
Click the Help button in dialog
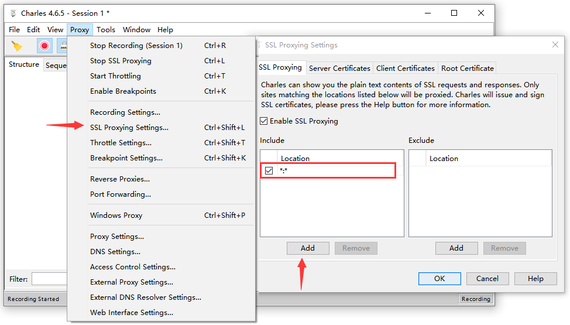[535, 279]
